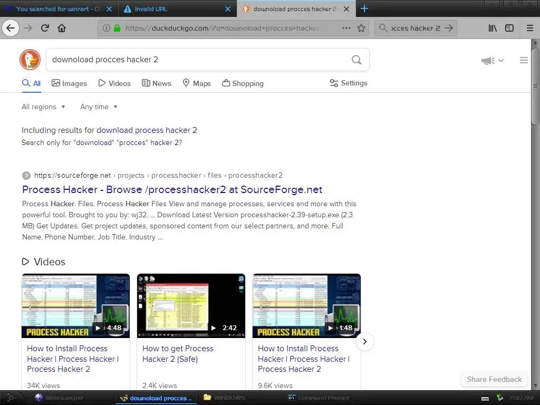Open the DuckDuckGo side menu icon
Image resolution: width=540 pixels, height=405 pixels.
point(524,60)
